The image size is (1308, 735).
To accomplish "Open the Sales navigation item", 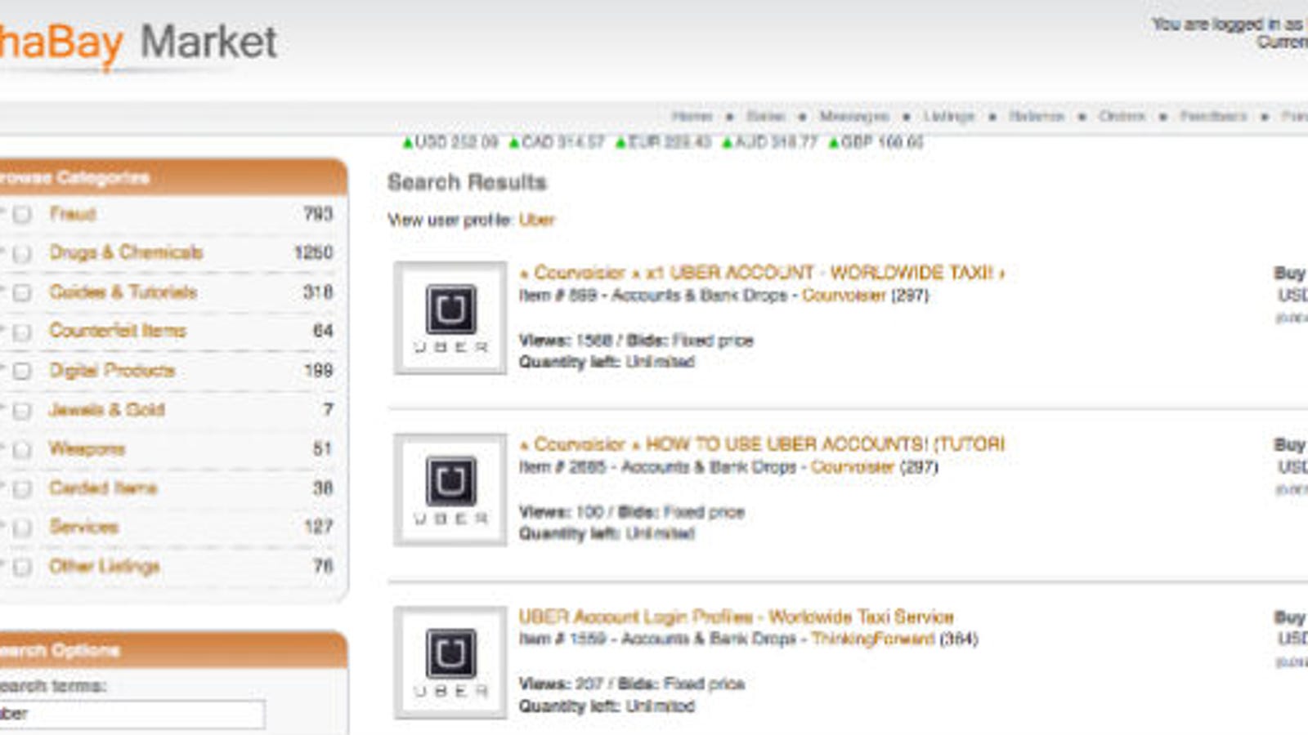I will tap(765, 116).
